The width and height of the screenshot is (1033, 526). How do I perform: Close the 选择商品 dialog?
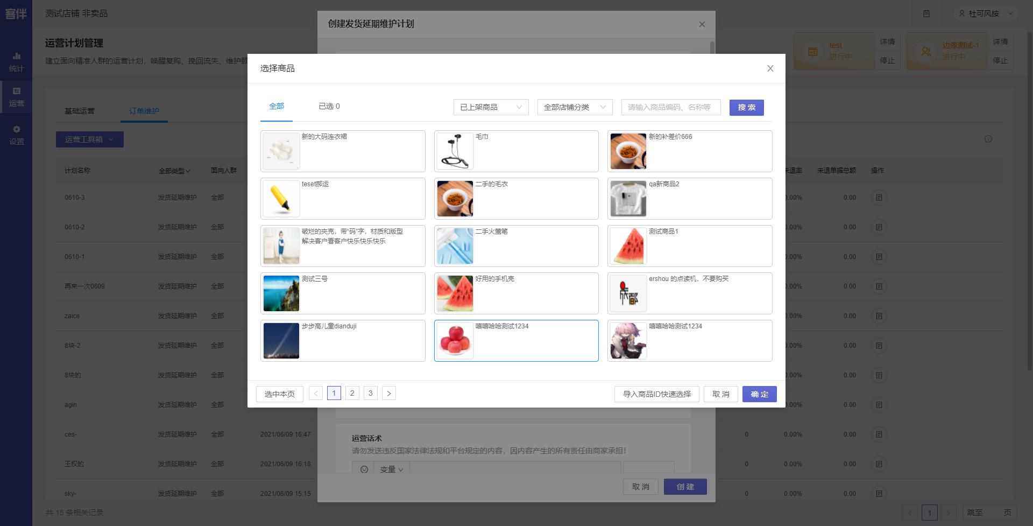click(770, 68)
